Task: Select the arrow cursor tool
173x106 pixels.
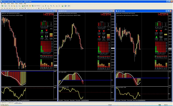Action: click(x=25, y=8)
